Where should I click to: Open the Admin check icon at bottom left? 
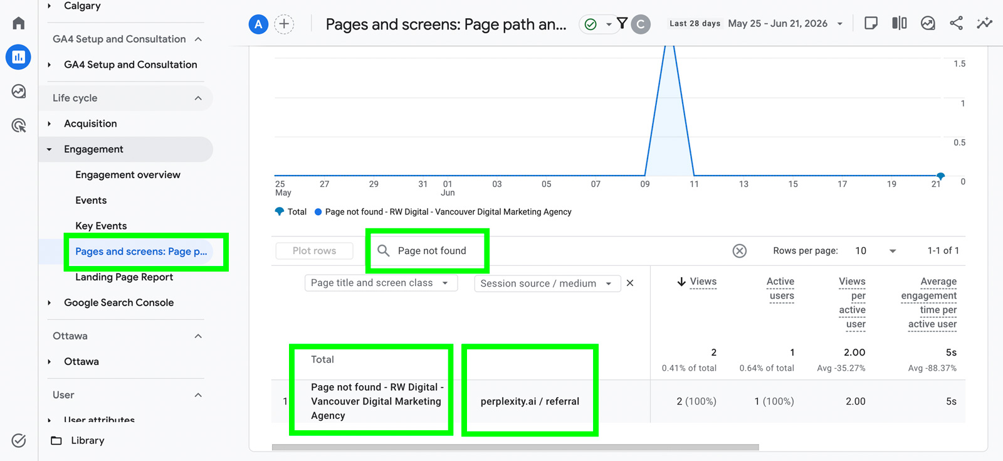(19, 440)
